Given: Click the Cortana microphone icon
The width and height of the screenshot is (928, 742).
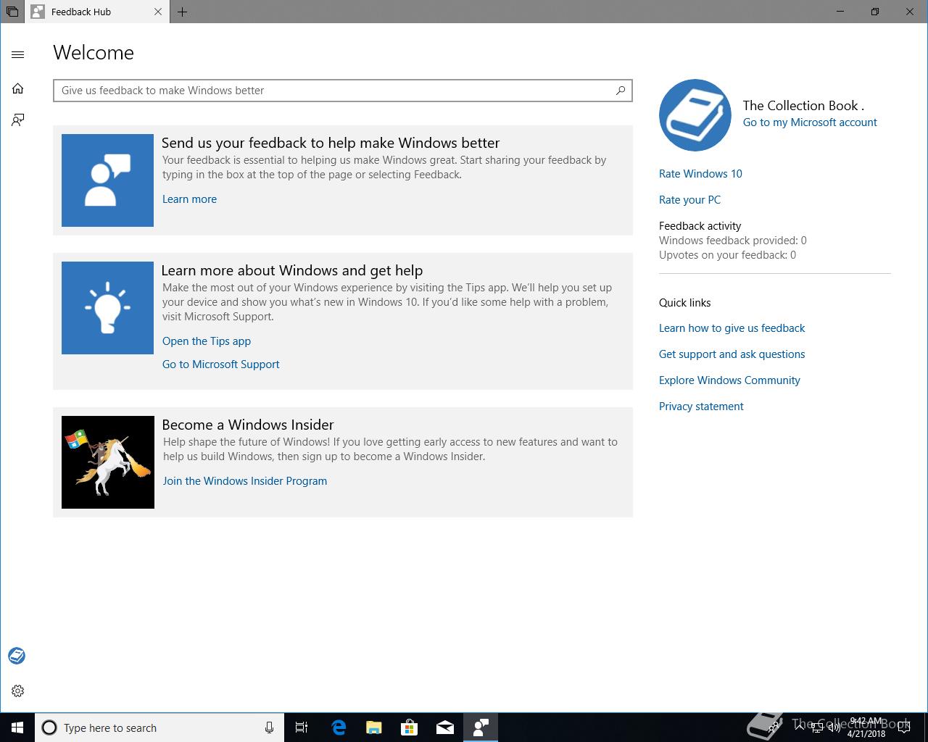Looking at the screenshot, I should (x=269, y=728).
